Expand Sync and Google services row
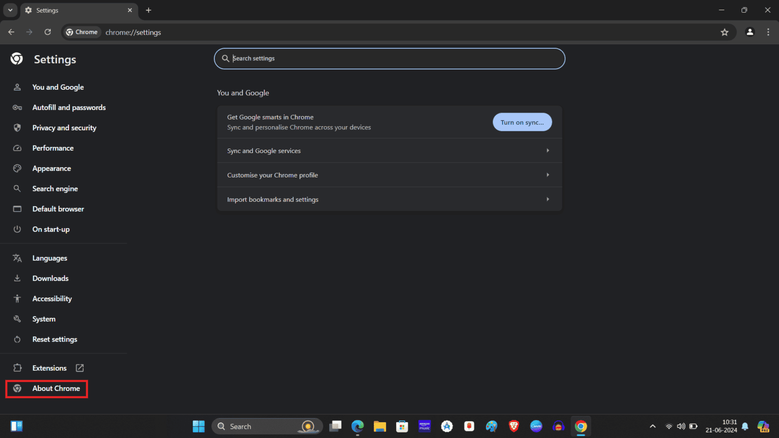Screen dimensions: 779x438 pyautogui.click(x=389, y=151)
